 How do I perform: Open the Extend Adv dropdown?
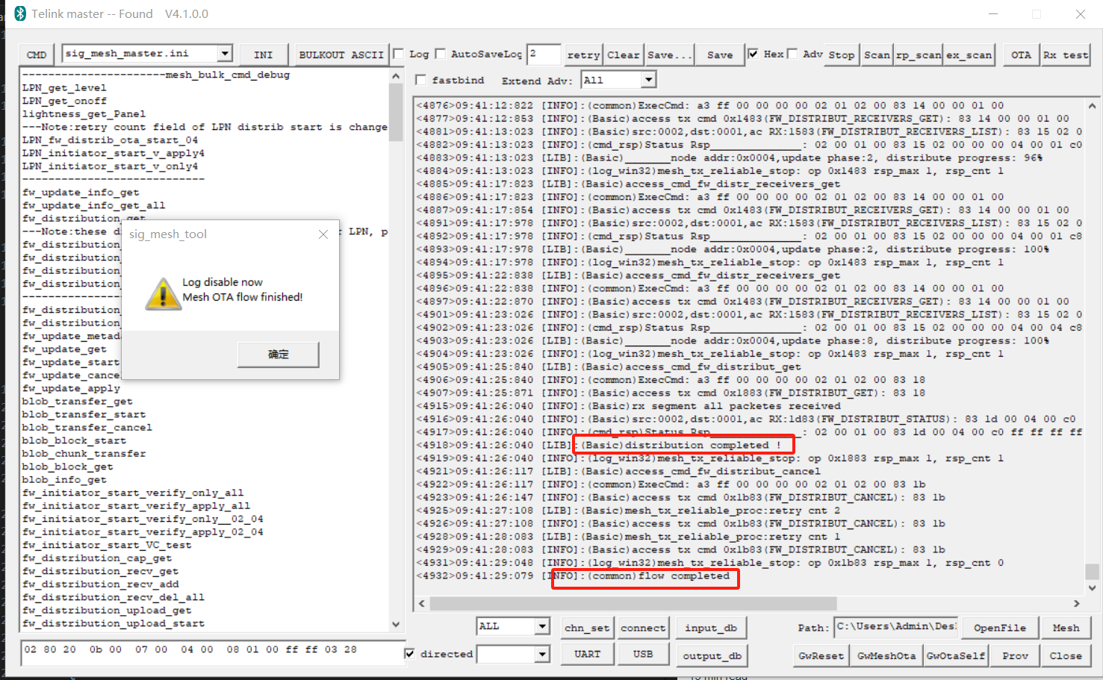648,80
